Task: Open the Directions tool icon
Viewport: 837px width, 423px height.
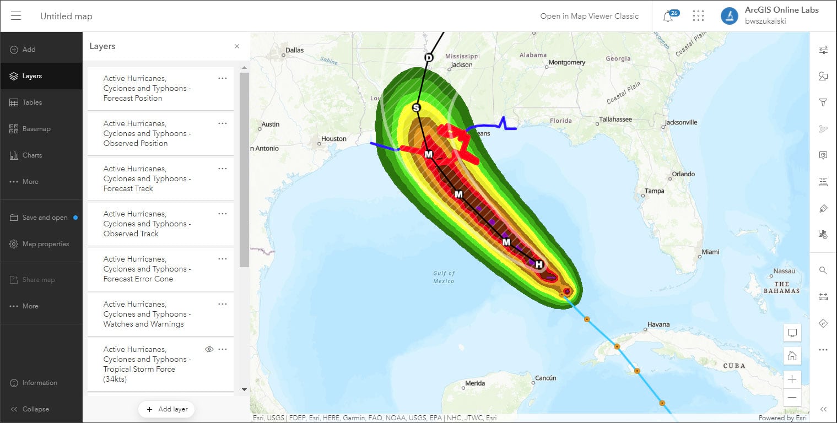Action: tap(823, 323)
